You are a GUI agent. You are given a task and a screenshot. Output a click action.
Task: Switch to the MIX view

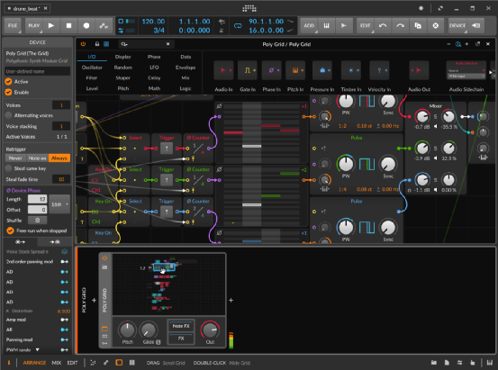point(57,363)
